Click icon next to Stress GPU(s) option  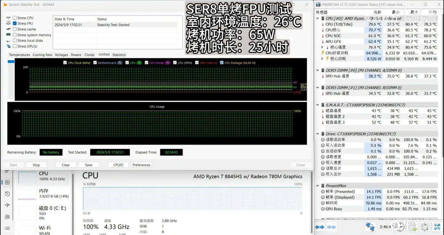9,46
